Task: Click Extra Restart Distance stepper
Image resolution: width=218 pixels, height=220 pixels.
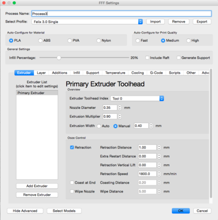Action: pos(159,156)
